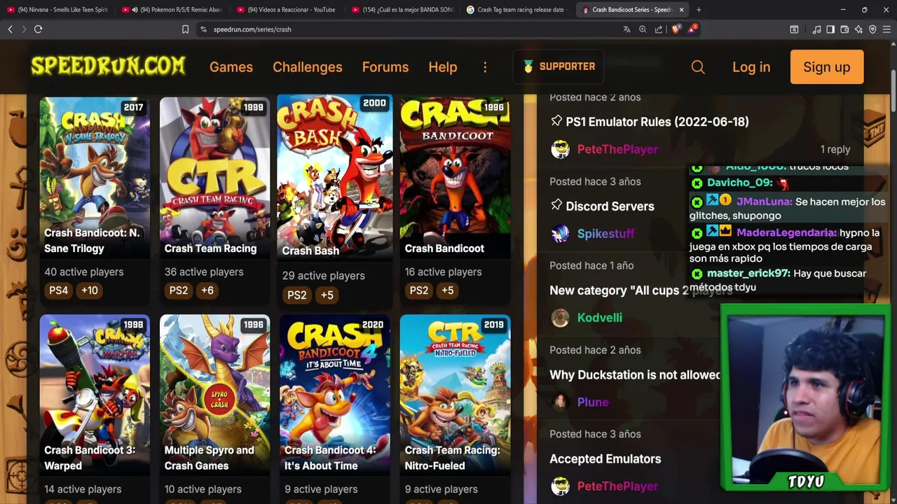Click Kodvelli's avatar icon
The width and height of the screenshot is (897, 504).
[x=560, y=318]
